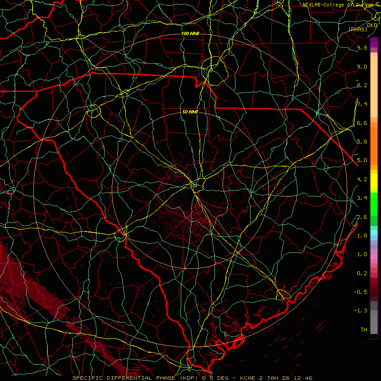Image resolution: width=381 pixels, height=381 pixels.
Task: Click the 1.0 value on the color scale
Action: (362, 254)
